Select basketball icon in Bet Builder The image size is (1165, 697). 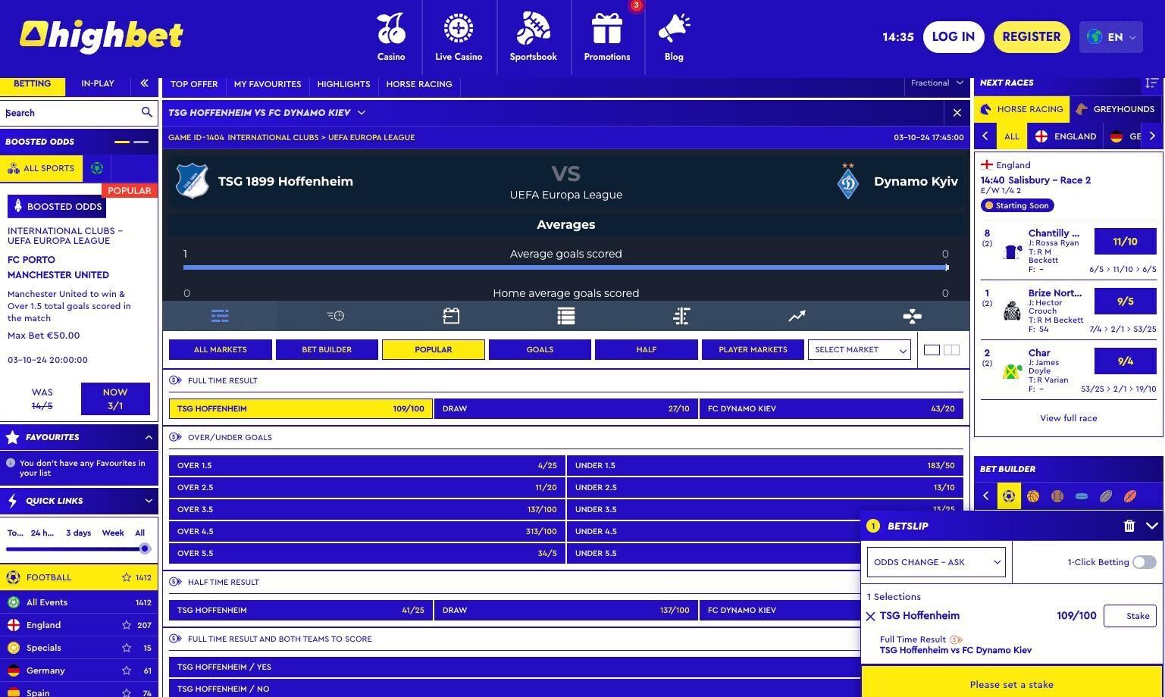pos(1033,496)
